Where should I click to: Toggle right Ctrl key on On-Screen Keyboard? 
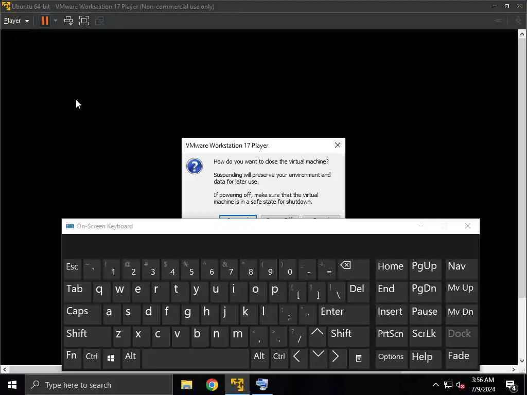279,358
